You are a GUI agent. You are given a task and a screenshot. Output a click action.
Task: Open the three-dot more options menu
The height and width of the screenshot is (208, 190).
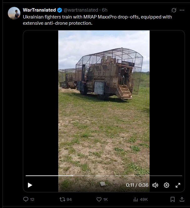(182, 10)
